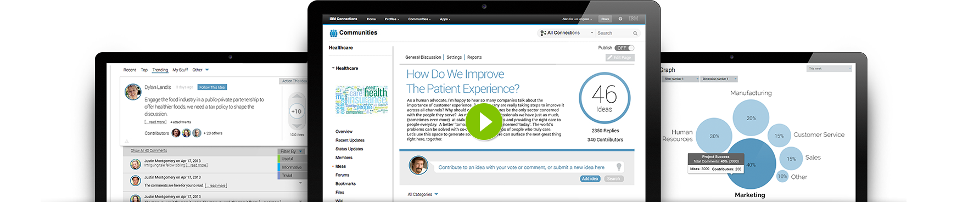Click the warning triangle icon under Dylan's idea
The width and height of the screenshot is (968, 202).
click(126, 141)
